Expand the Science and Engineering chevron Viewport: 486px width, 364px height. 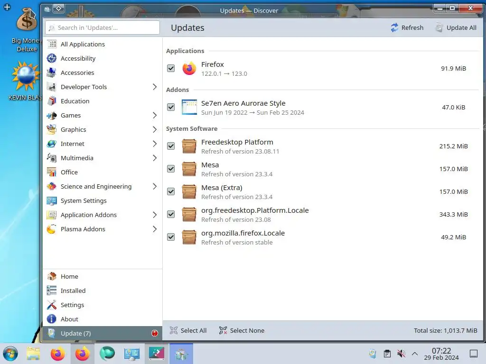pos(155,186)
